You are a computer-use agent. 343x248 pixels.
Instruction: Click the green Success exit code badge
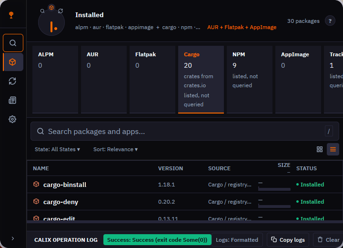click(x=157, y=240)
